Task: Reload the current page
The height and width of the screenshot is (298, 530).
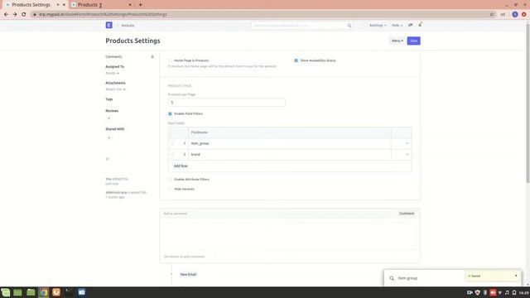Action: coord(24,15)
